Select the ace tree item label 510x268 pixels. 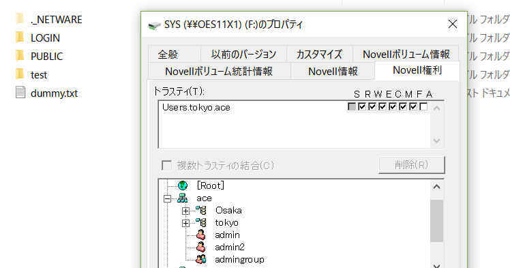[204, 198]
